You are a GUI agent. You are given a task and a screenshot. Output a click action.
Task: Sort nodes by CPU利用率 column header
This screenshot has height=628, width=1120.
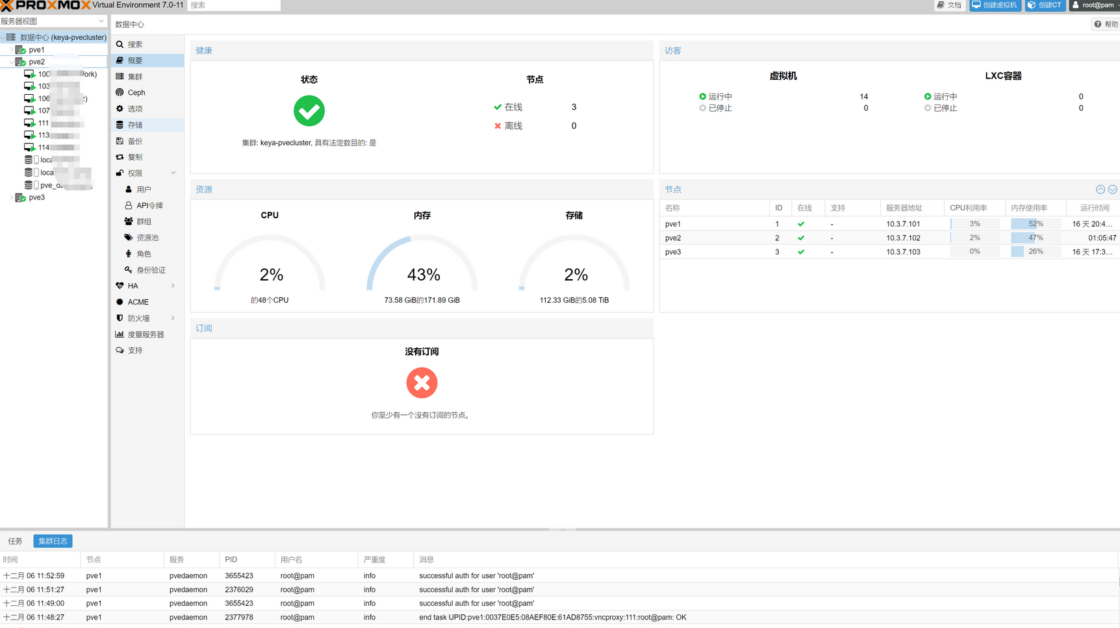[x=974, y=208]
